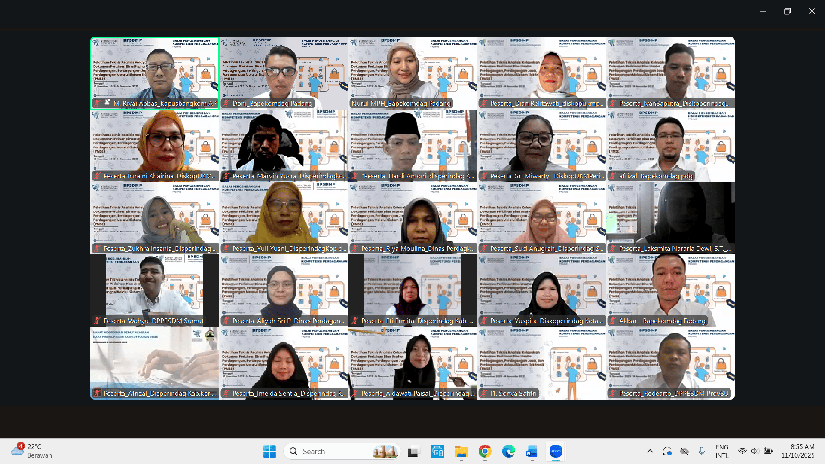Screen dimensions: 825x464
Task: Restore down the Zoom meeting window
Action: pyautogui.click(x=787, y=11)
